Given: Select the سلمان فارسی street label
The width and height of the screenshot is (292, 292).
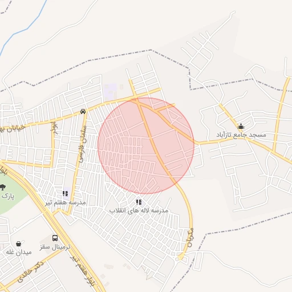Looking at the screenshot, I should 83,144.
